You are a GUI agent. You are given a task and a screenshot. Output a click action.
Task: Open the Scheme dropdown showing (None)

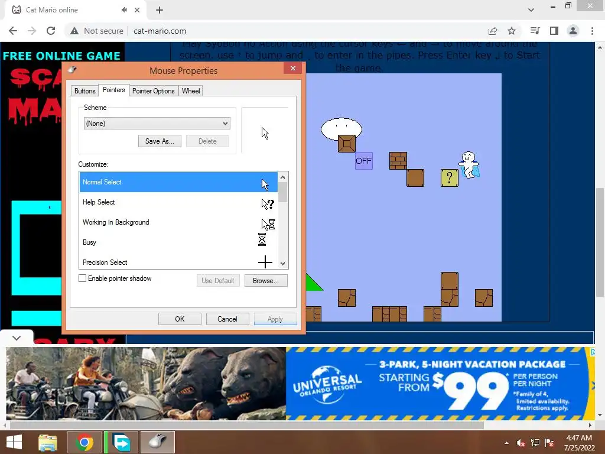click(157, 124)
